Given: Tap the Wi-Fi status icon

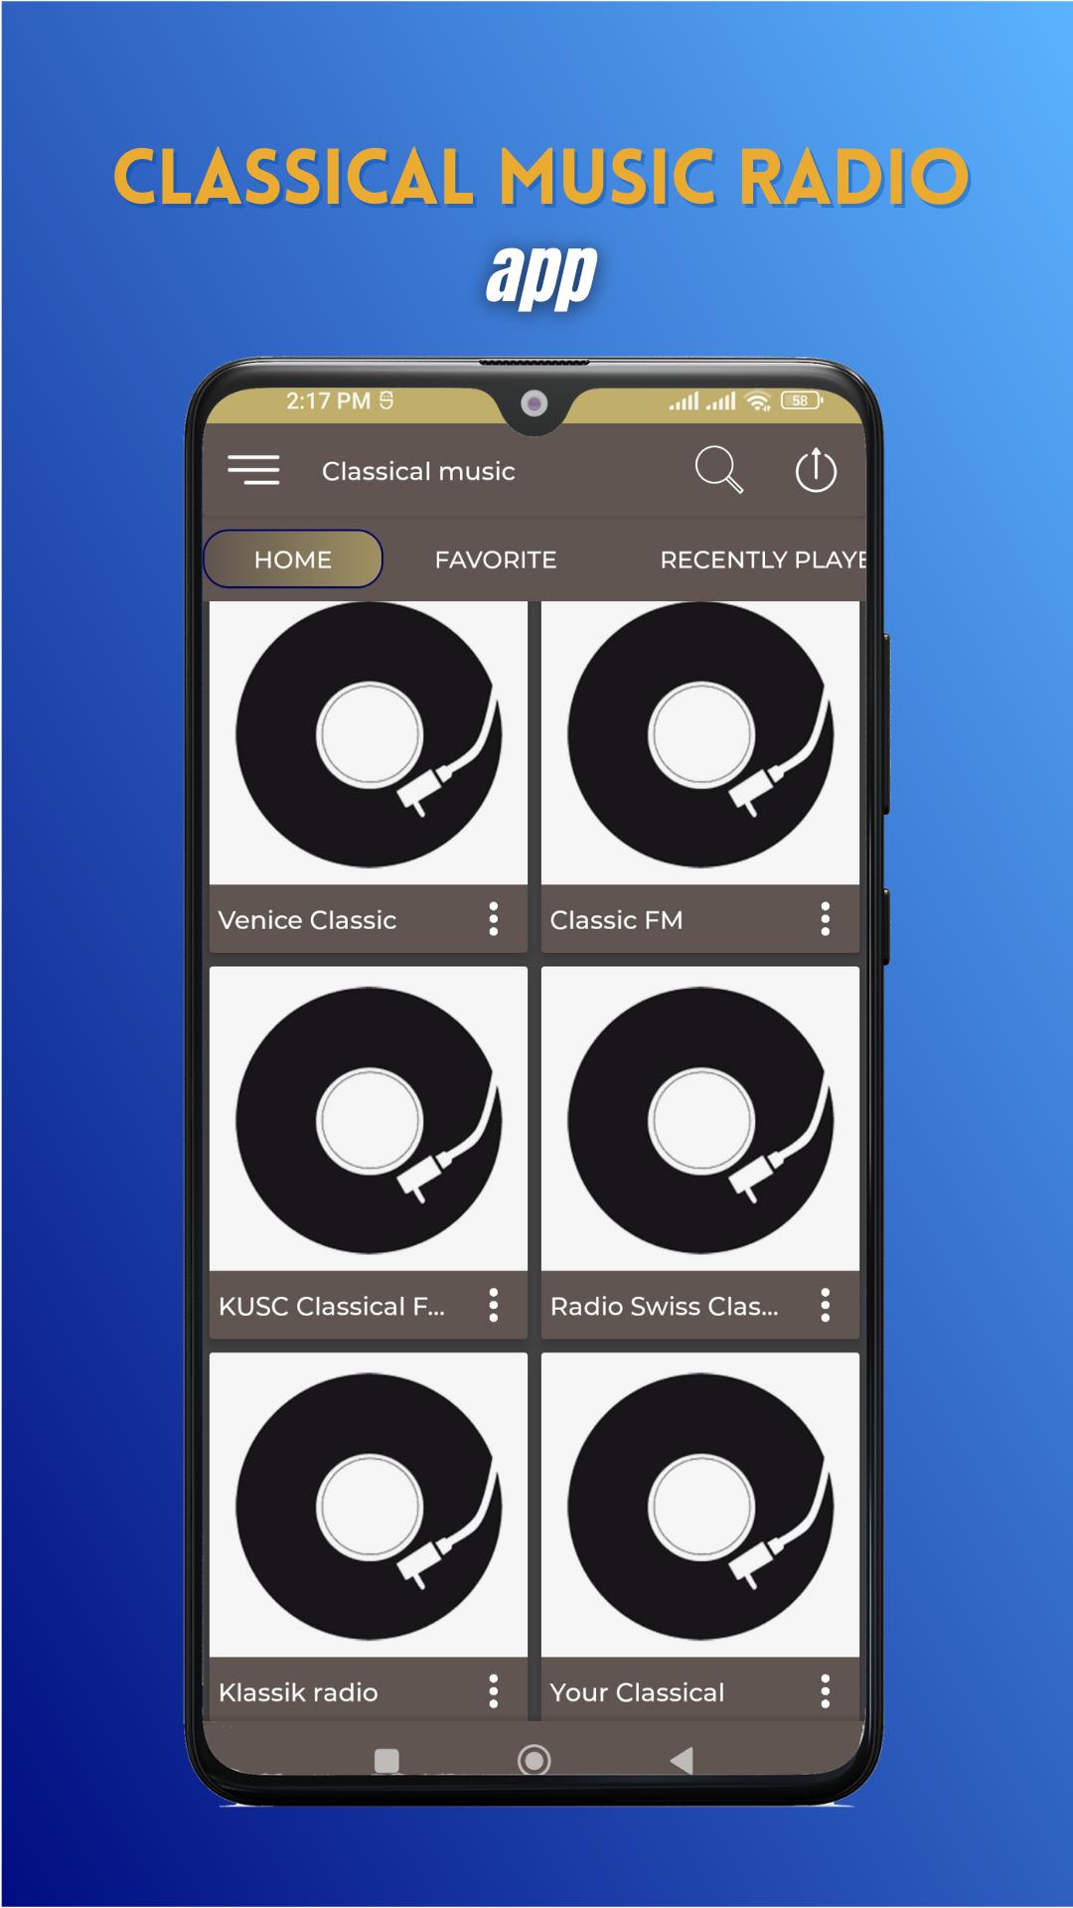Looking at the screenshot, I should (x=758, y=400).
